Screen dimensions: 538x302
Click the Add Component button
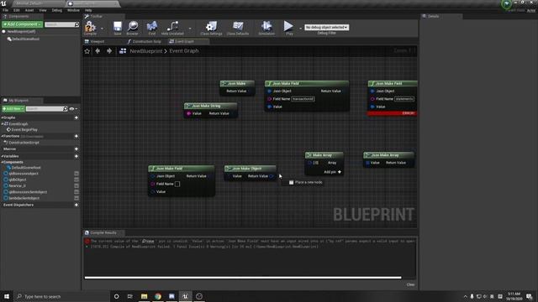pos(23,24)
